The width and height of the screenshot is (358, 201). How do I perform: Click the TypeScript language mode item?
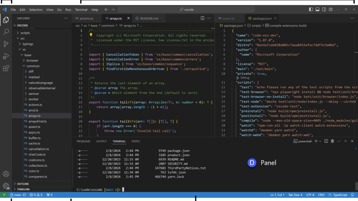[x=338, y=195]
